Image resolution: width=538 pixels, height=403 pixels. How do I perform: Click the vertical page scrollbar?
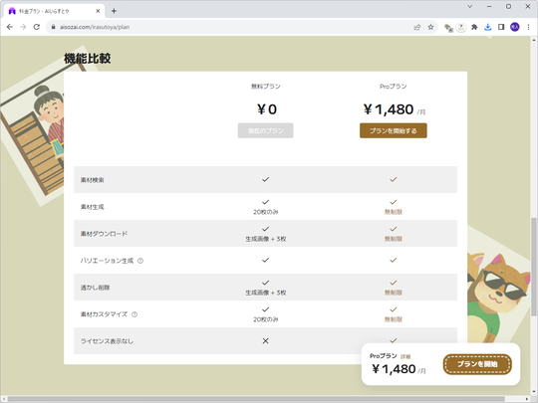[534, 268]
